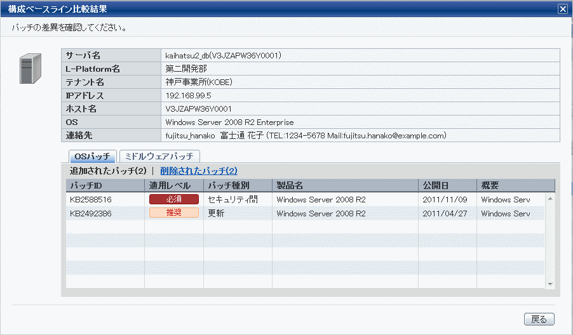The image size is (573, 335).
Task: Select 追加されたパッチ(2) view label
Action: tap(108, 171)
